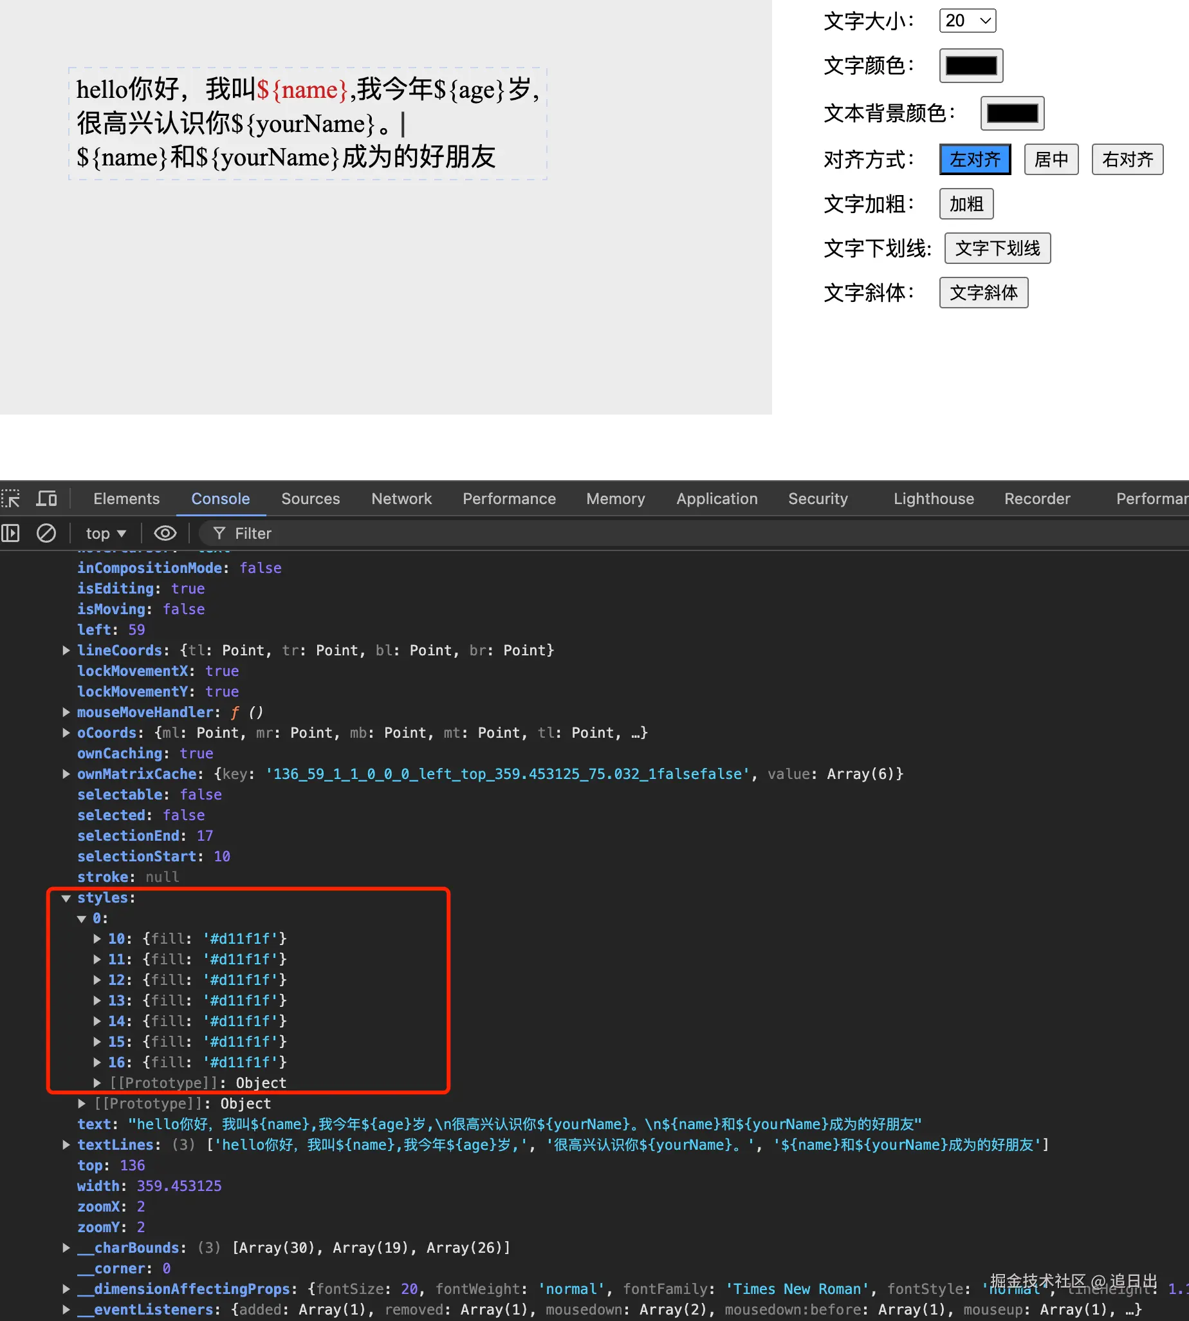Expand the textLines array
Screen dimensions: 1189x1321
tap(66, 1145)
